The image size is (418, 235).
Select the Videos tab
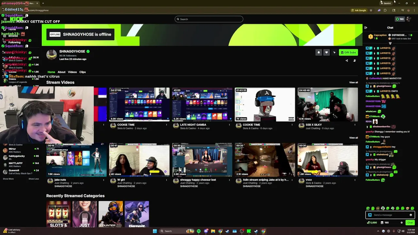72,72
